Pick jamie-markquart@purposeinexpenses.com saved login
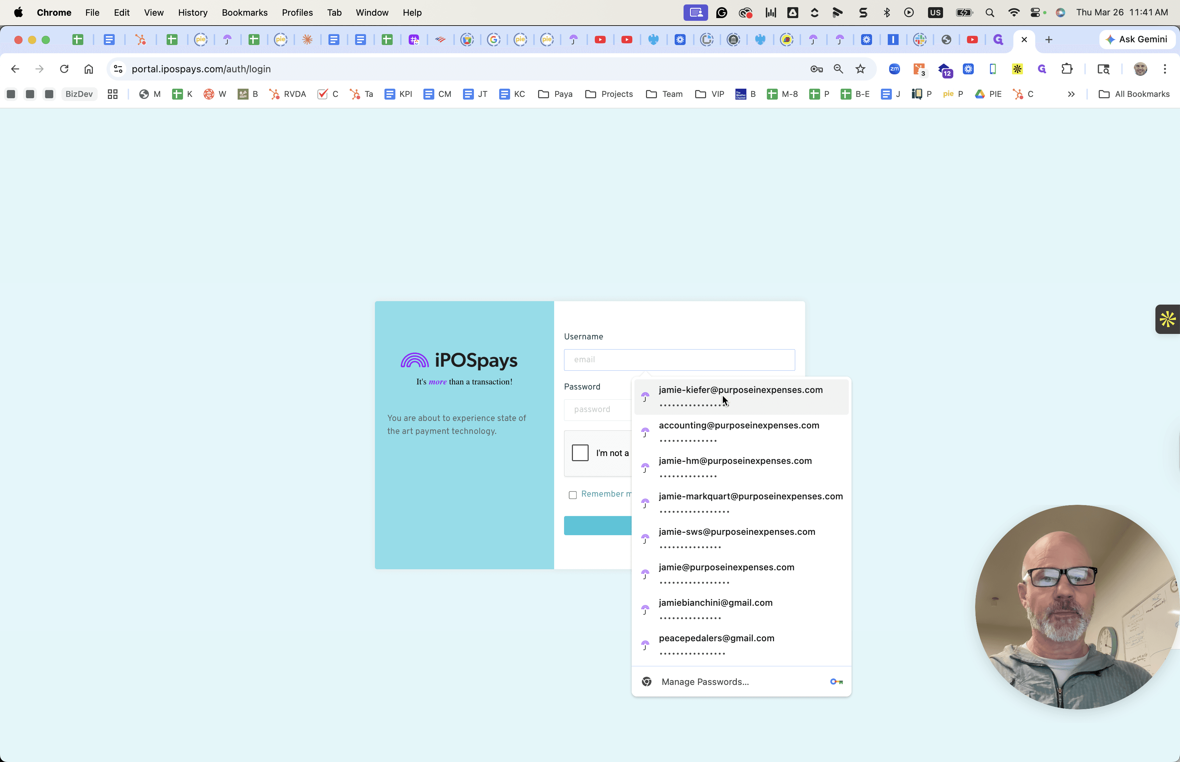 [741, 503]
